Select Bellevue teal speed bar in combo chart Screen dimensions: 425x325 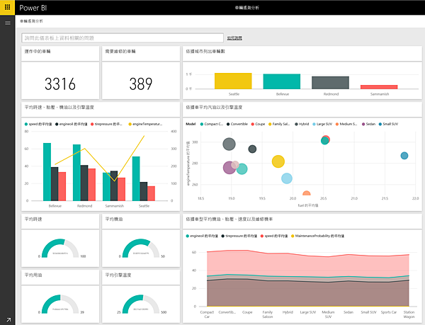tap(47, 172)
